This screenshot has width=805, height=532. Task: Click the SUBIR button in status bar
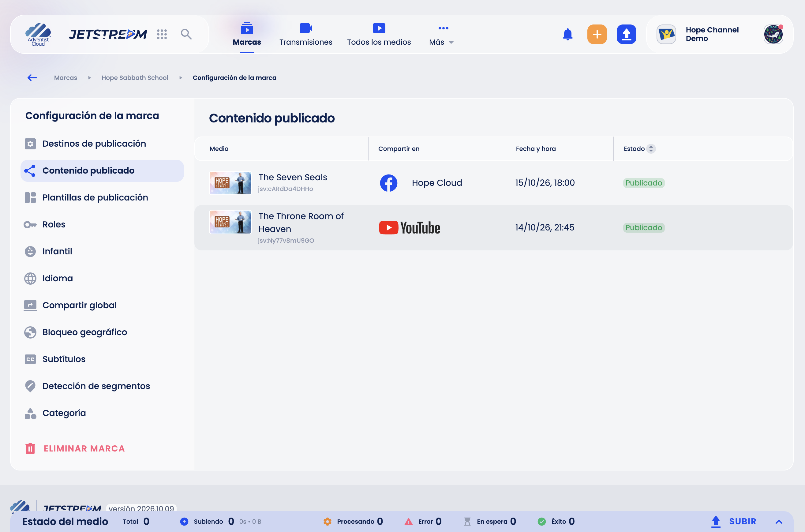734,522
